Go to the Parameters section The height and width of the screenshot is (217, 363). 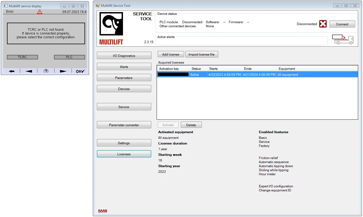point(124,78)
